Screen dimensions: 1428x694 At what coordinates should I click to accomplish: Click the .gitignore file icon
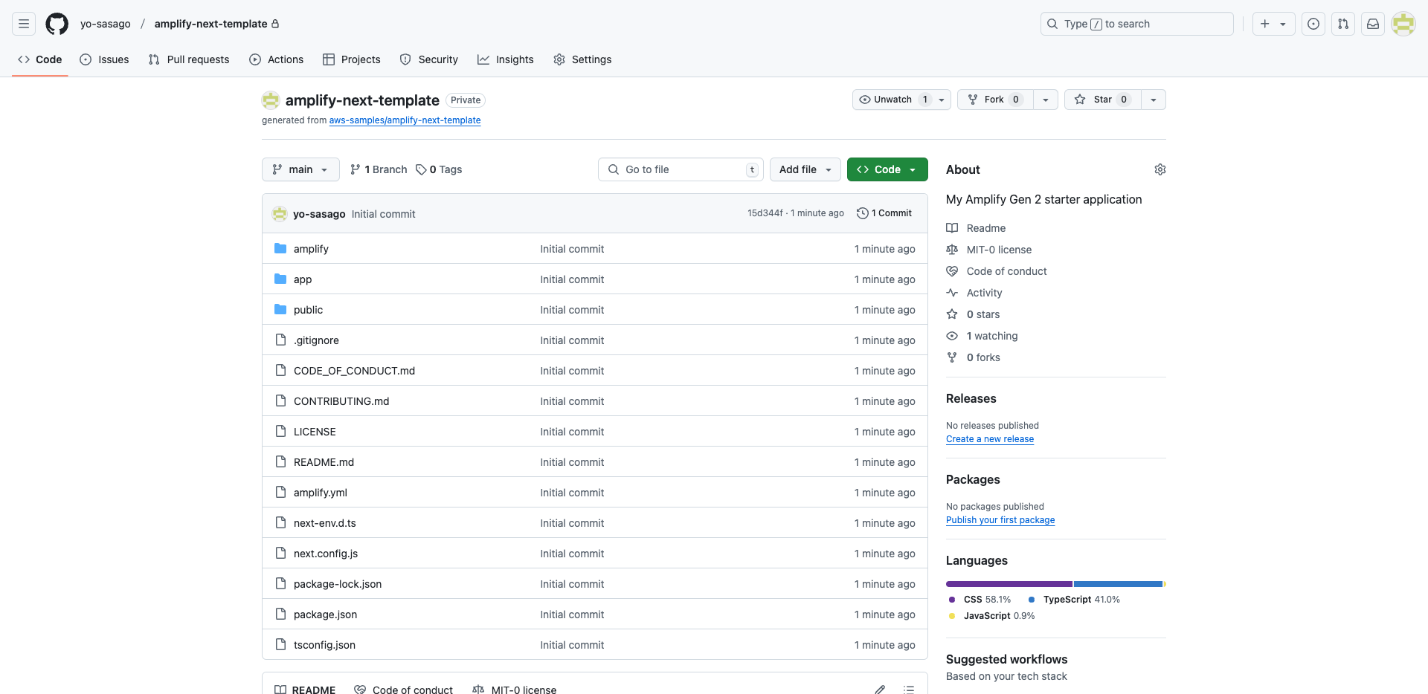[x=280, y=340]
